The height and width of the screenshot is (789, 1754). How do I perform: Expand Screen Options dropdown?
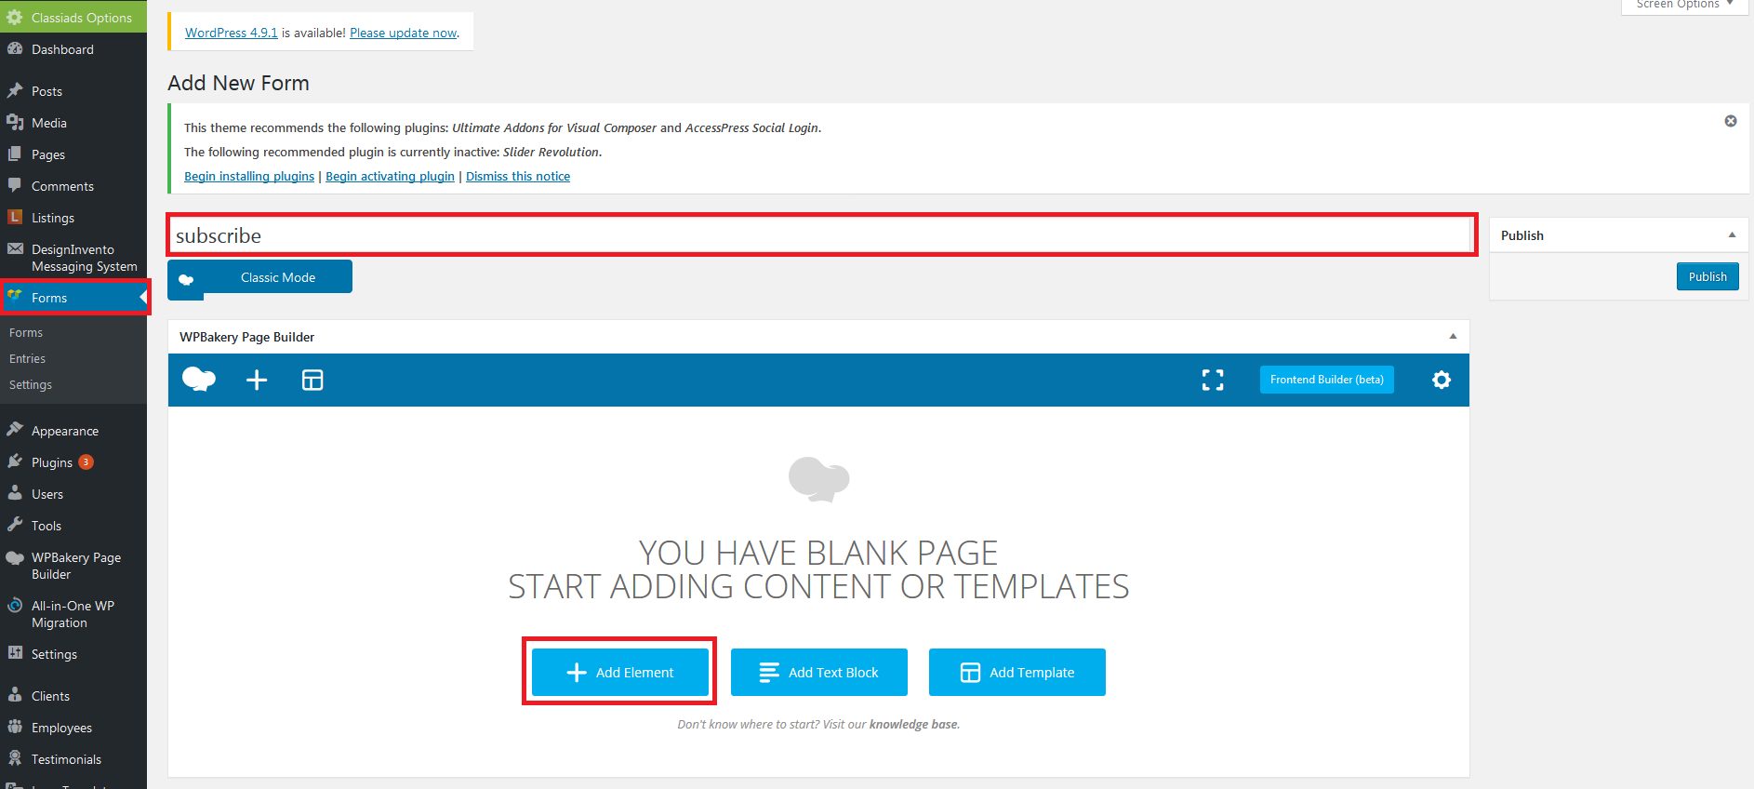1684,5
